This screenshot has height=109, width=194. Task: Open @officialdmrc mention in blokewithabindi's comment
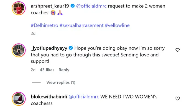point(84,97)
